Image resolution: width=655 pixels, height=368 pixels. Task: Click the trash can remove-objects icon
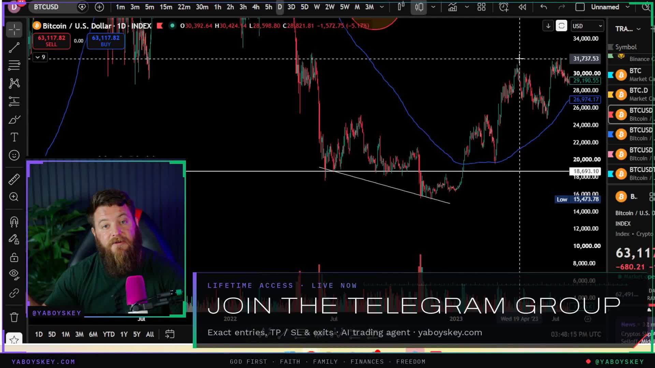coord(14,317)
